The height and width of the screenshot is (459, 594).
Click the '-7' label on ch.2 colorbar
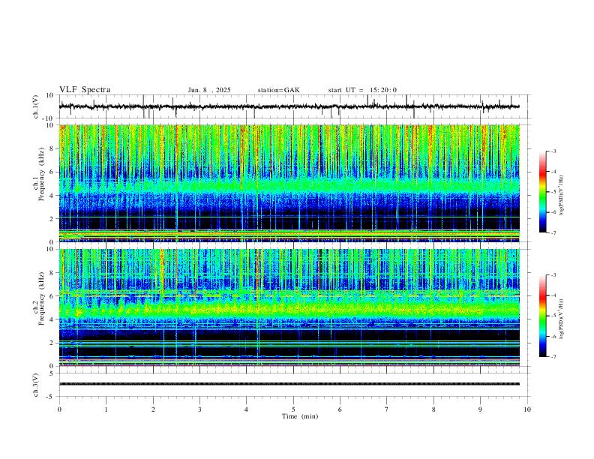coord(553,357)
